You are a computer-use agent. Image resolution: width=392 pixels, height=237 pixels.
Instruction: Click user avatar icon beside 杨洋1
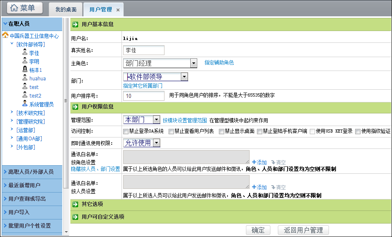[25, 70]
